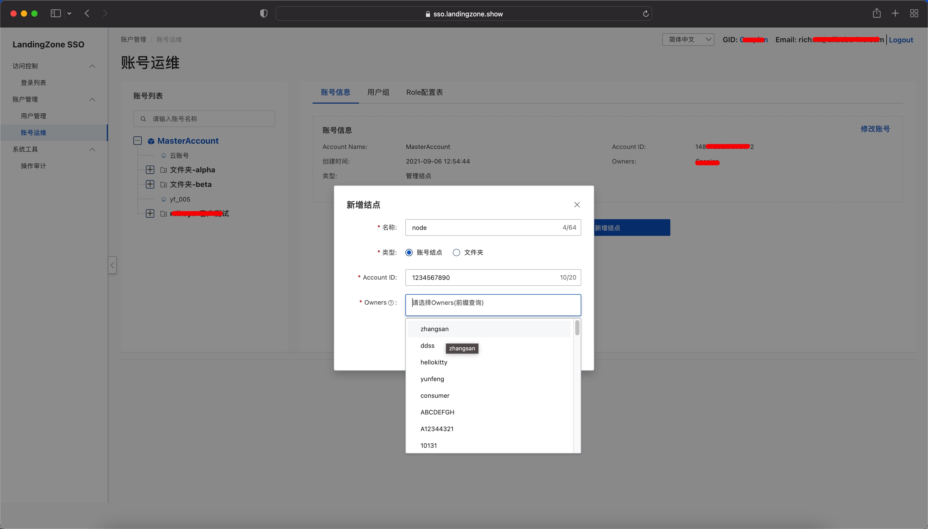The height and width of the screenshot is (529, 928).
Task: Click the search magnifier in account list
Action: click(143, 119)
